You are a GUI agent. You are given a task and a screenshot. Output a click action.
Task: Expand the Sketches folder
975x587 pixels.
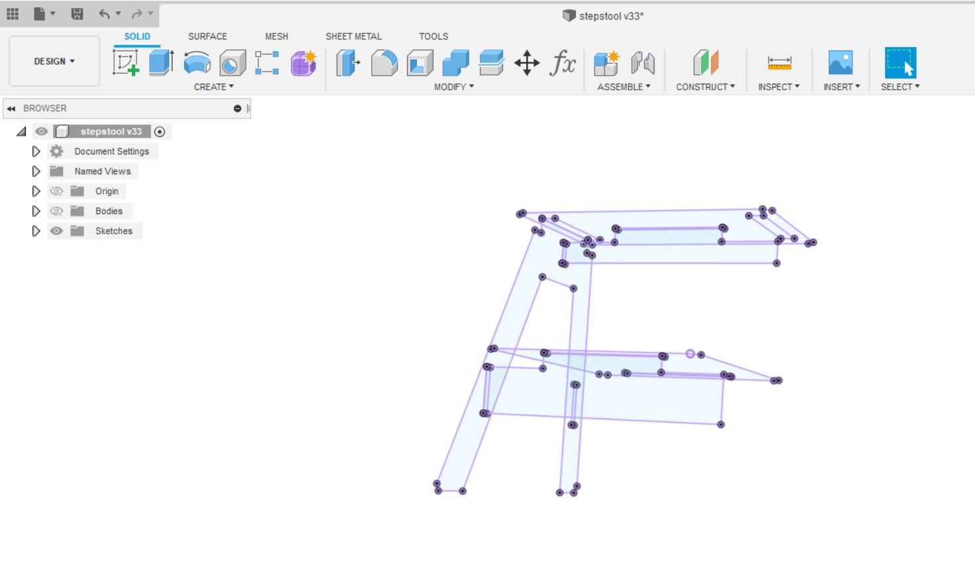coord(36,231)
